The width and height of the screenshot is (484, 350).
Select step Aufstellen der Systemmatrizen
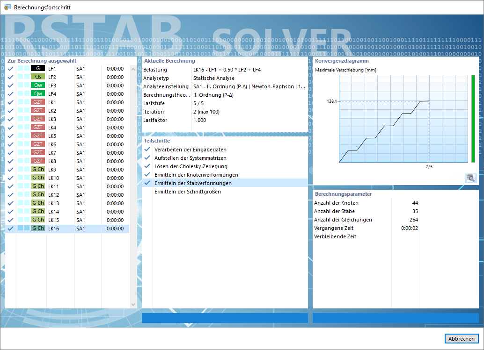coord(191,158)
